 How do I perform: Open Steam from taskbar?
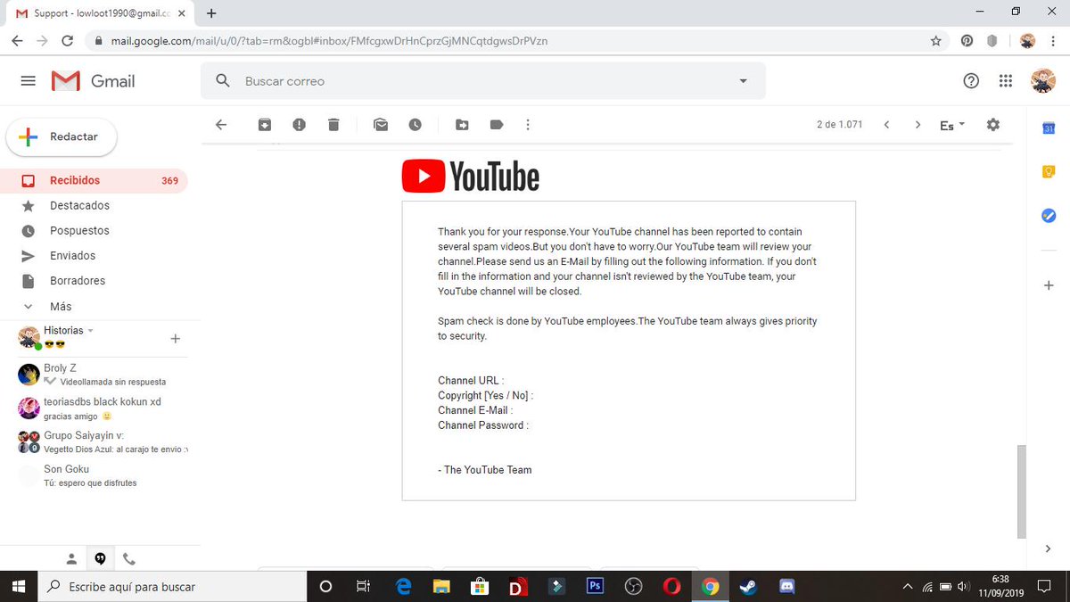(747, 587)
